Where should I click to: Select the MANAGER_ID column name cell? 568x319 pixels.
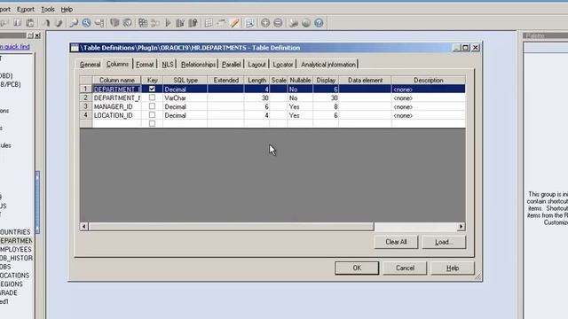[x=116, y=106]
